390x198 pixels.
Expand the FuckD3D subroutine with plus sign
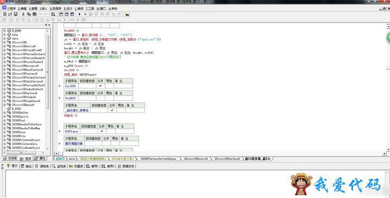(x=59, y=98)
